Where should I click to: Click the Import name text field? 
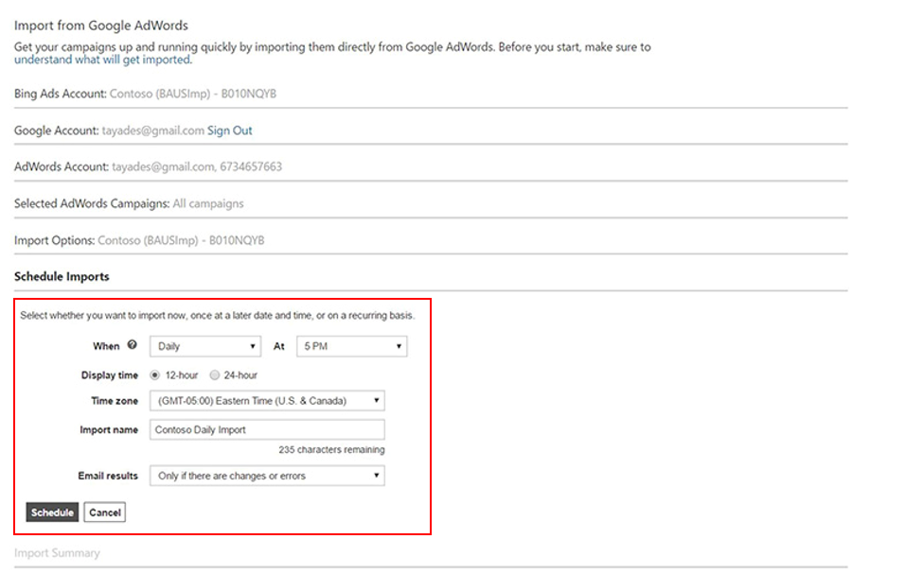[267, 430]
